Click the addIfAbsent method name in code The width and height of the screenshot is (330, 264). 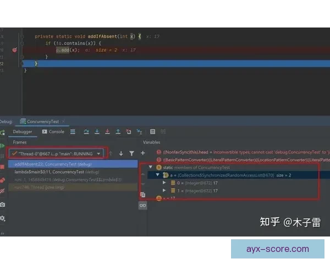[x=102, y=36]
